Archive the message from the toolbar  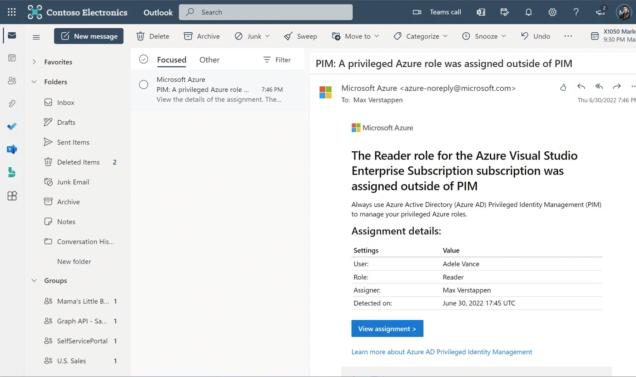click(202, 36)
